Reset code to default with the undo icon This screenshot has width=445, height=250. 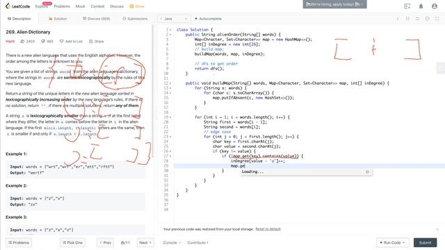point(417,19)
